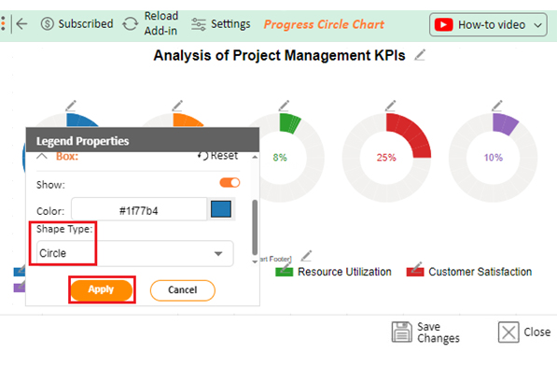Open the How-to video dropdown

[488, 24]
